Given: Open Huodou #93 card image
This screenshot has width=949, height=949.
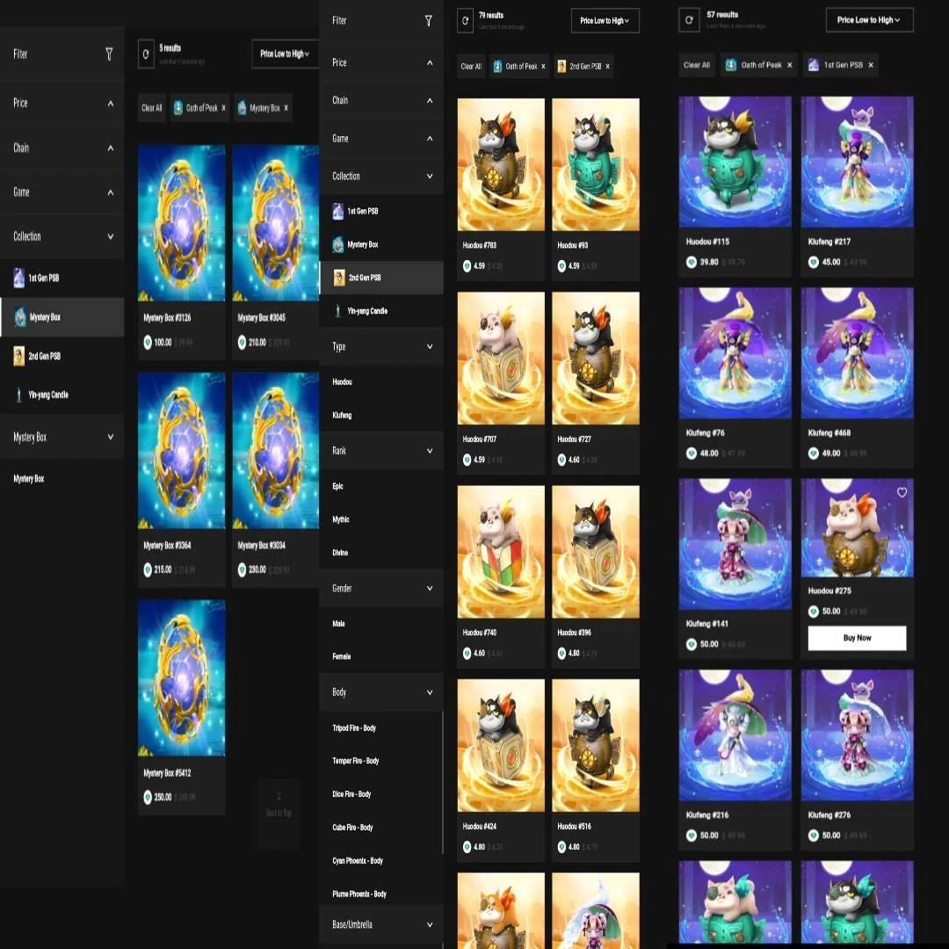Looking at the screenshot, I should point(596,164).
